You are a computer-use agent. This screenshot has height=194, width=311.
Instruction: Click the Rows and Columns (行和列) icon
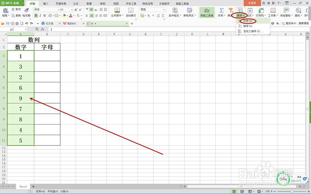[x=261, y=10]
